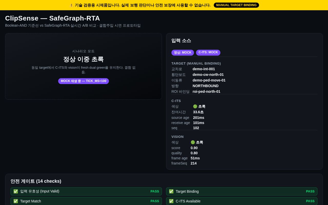Click the MOCK 재생 중 — TICK_MS=100 badge
Viewport: 328px width, 205px height.
tap(84, 81)
